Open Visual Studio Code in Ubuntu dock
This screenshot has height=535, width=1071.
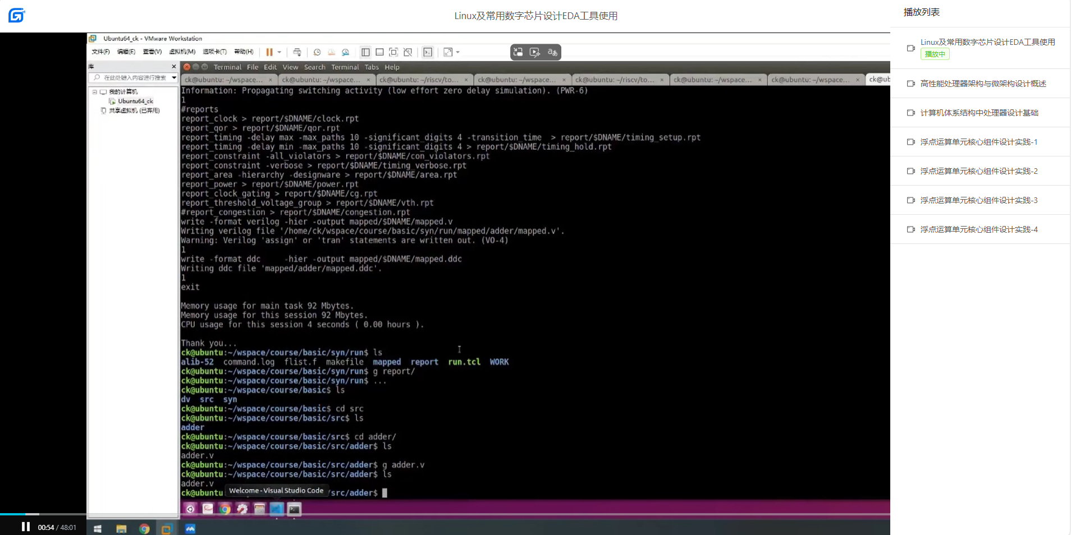click(x=277, y=509)
